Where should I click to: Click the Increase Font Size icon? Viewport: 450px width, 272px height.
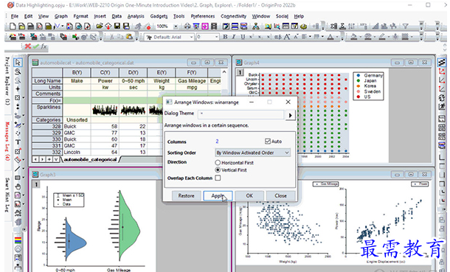pos(286,37)
